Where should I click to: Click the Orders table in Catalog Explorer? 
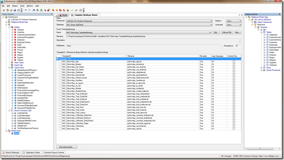(272, 52)
